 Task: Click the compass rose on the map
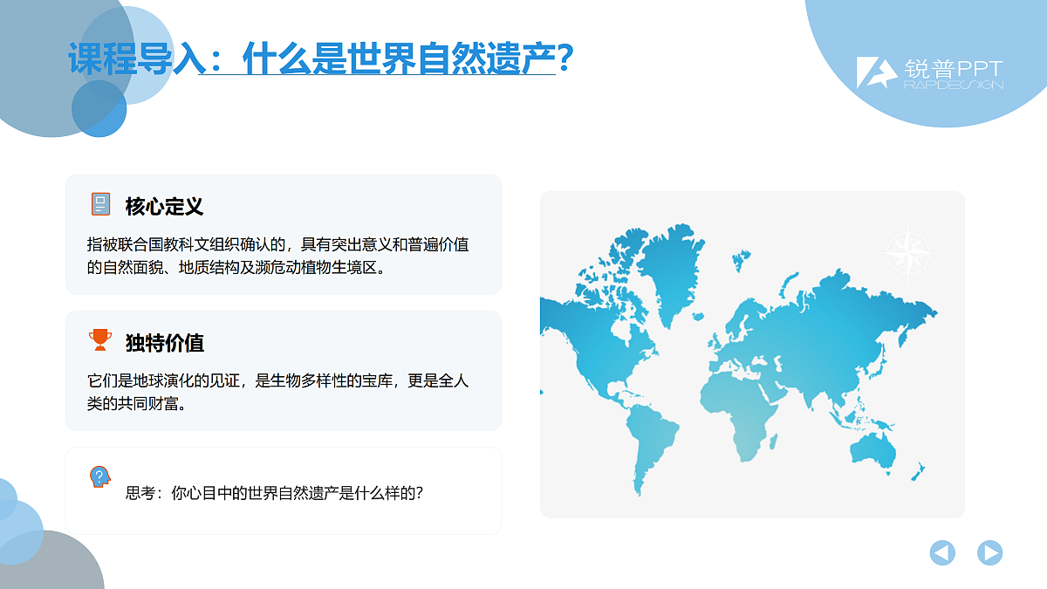907,253
